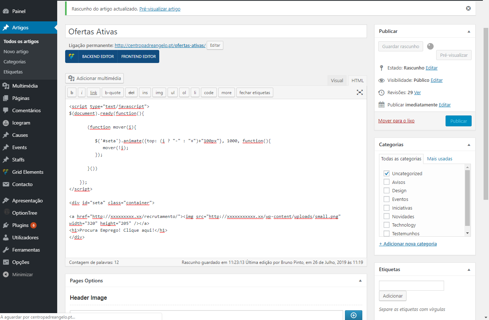Screen dimensions: 489x320
Task: Collapse the Publicar panel
Action: [469, 31]
